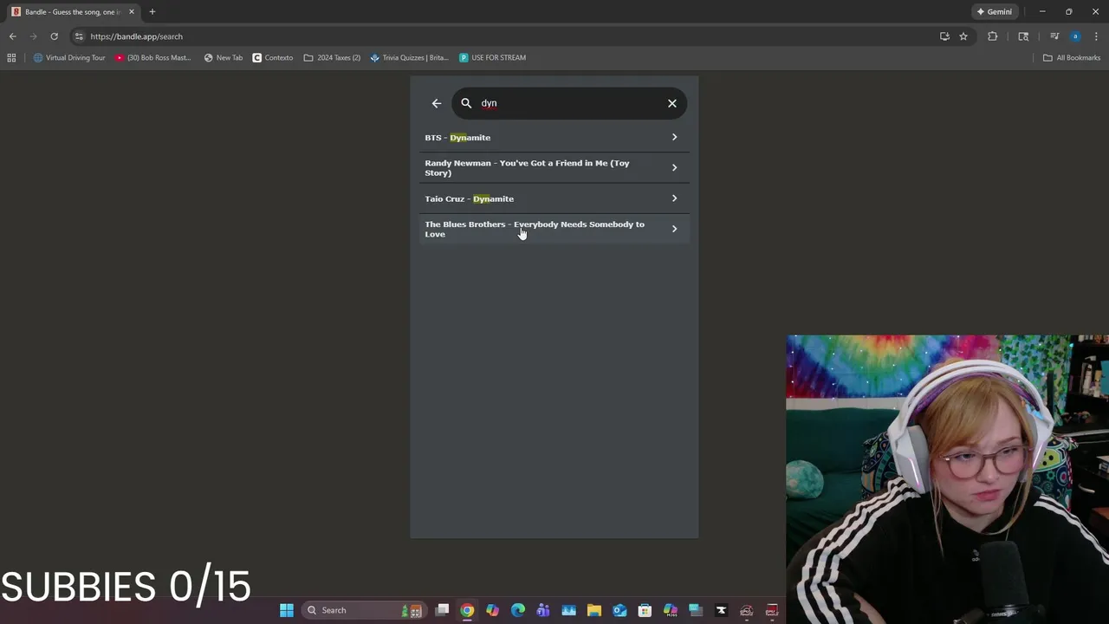Choose Taio Cruz - Dynamite result
1109x624 pixels.
[x=554, y=198]
